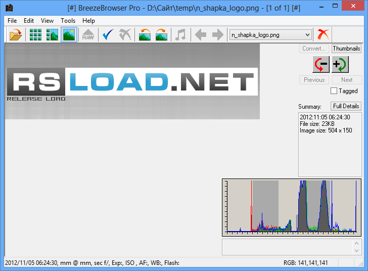Click the RAW conversion icon
Image resolution: width=368 pixels, height=271 pixels.
point(88,35)
